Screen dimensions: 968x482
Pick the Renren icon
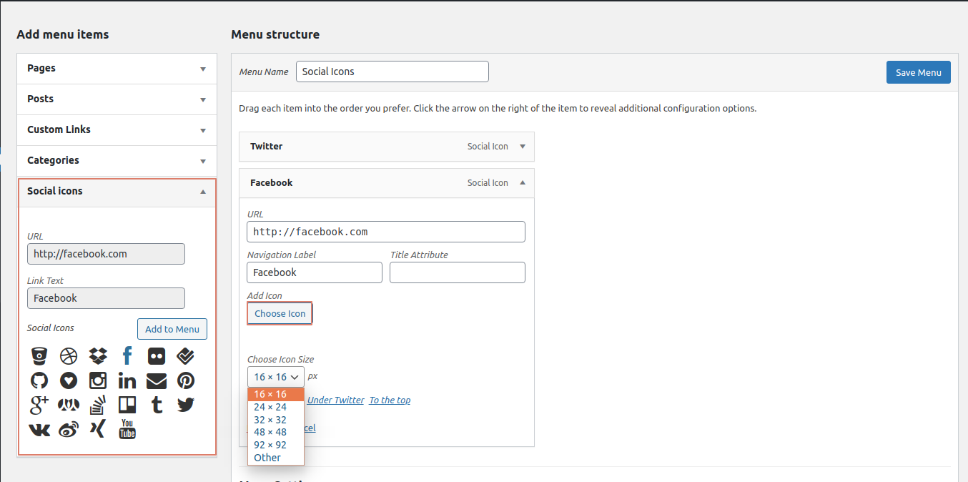click(69, 405)
